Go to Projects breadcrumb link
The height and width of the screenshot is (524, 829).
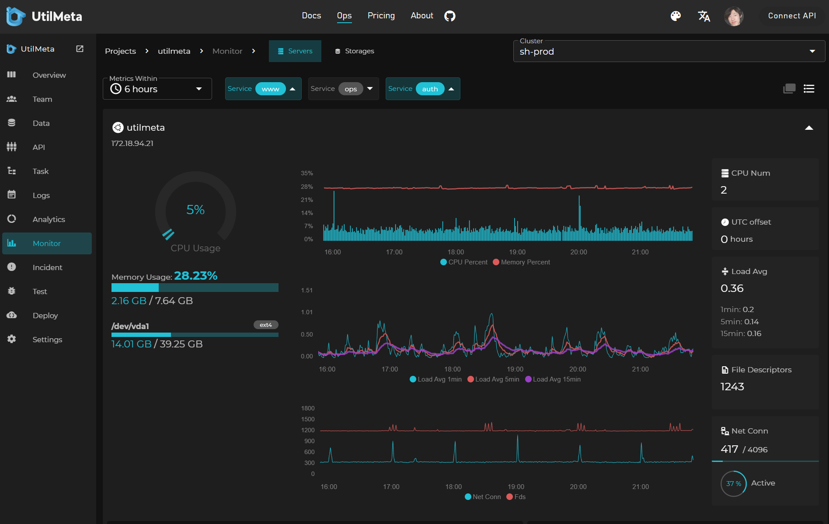pyautogui.click(x=120, y=51)
